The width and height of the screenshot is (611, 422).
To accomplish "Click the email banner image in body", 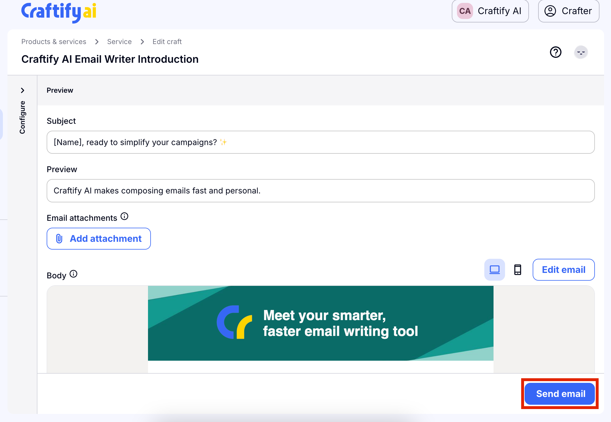I will coord(320,323).
